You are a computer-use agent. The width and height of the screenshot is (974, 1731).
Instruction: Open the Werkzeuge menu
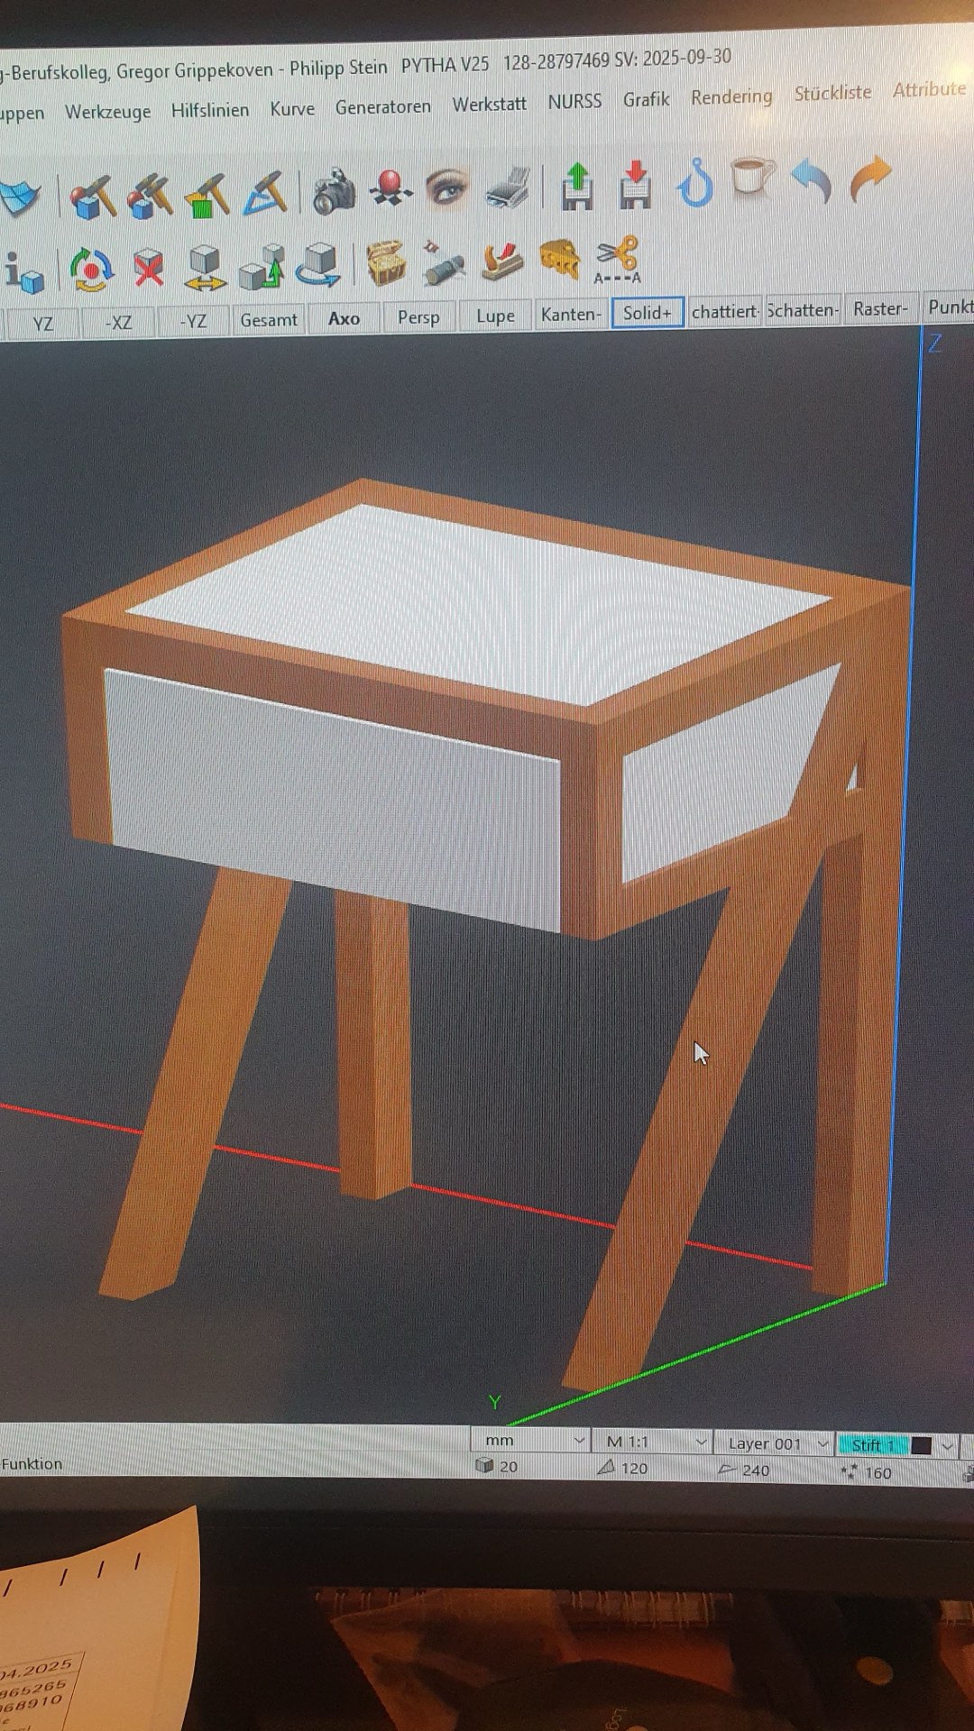(x=108, y=112)
